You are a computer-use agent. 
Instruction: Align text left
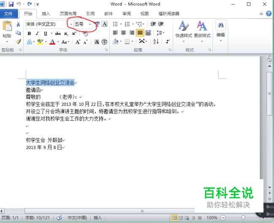click(x=116, y=32)
